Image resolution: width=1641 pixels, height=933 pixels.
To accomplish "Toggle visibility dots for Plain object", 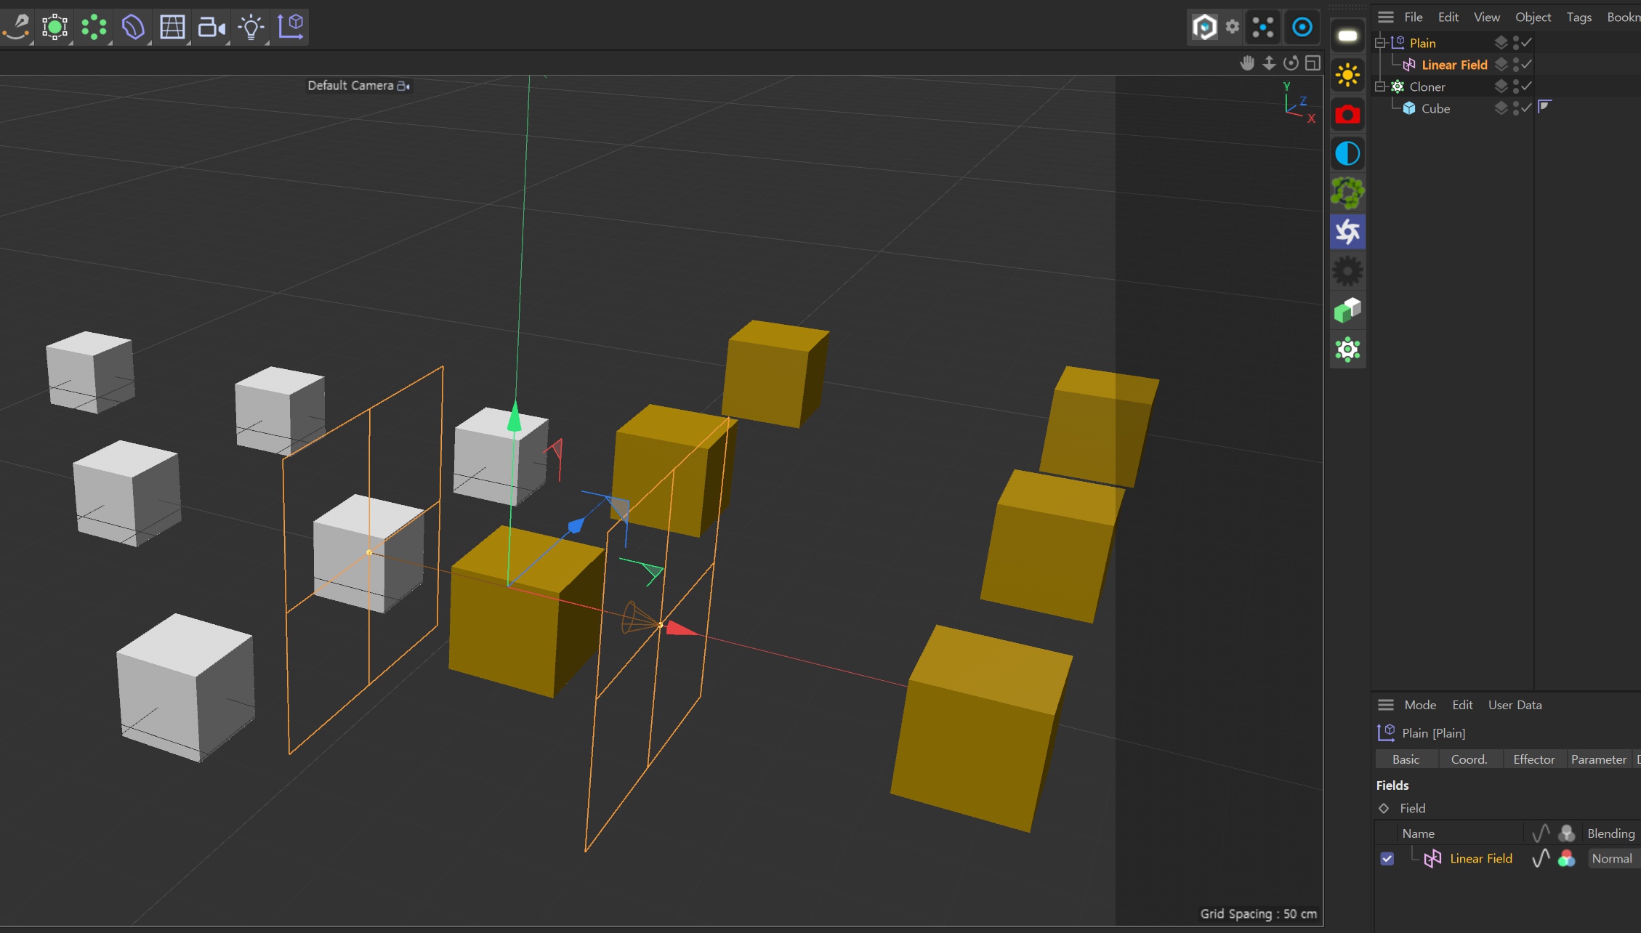I will [x=1516, y=43].
